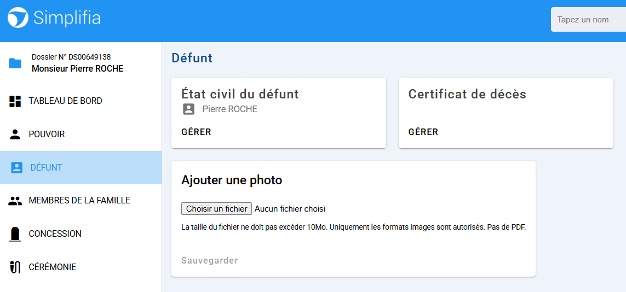Navigate to the Concession menu entry

pyautogui.click(x=55, y=234)
